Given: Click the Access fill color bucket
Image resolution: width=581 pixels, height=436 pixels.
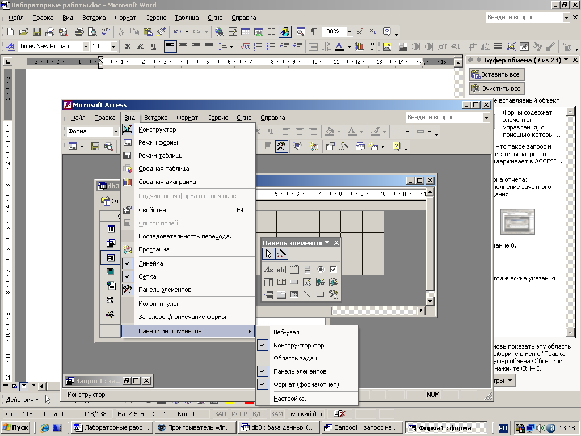Looking at the screenshot, I should tap(330, 132).
